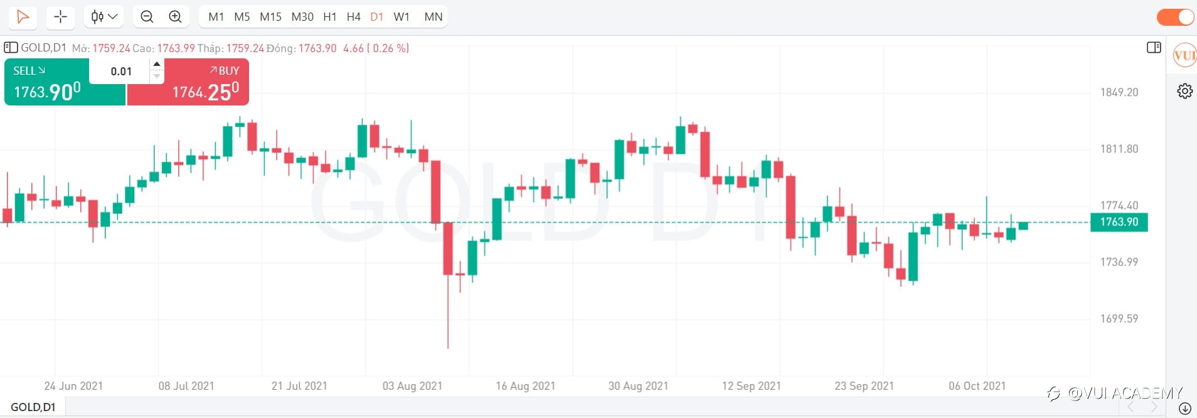Select the W1 weekly timeframe
The image size is (1197, 418).
tap(402, 17)
